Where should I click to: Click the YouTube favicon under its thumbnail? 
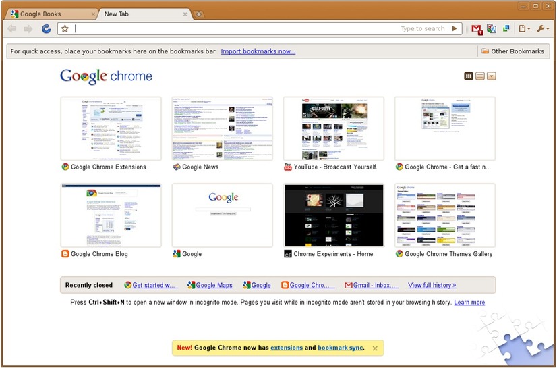(287, 167)
